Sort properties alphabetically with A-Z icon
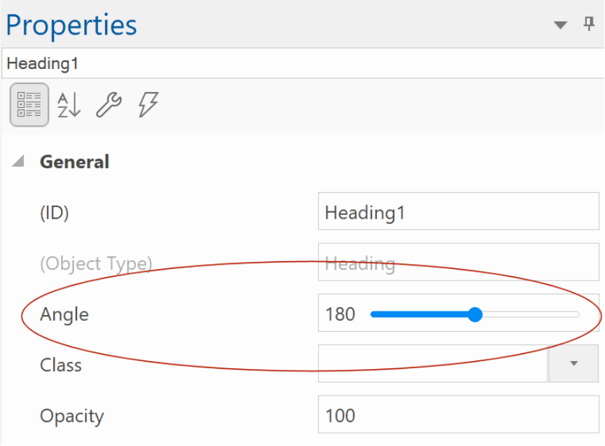 coord(69,104)
